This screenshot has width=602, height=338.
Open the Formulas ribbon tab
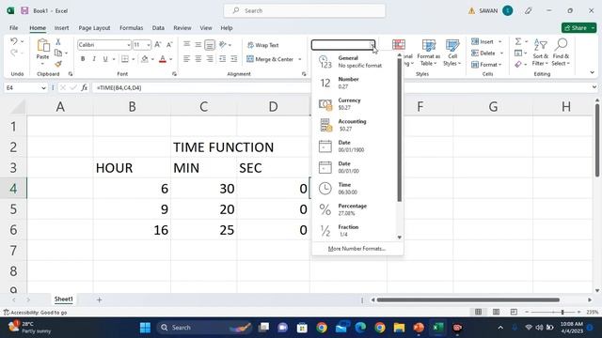pos(132,28)
